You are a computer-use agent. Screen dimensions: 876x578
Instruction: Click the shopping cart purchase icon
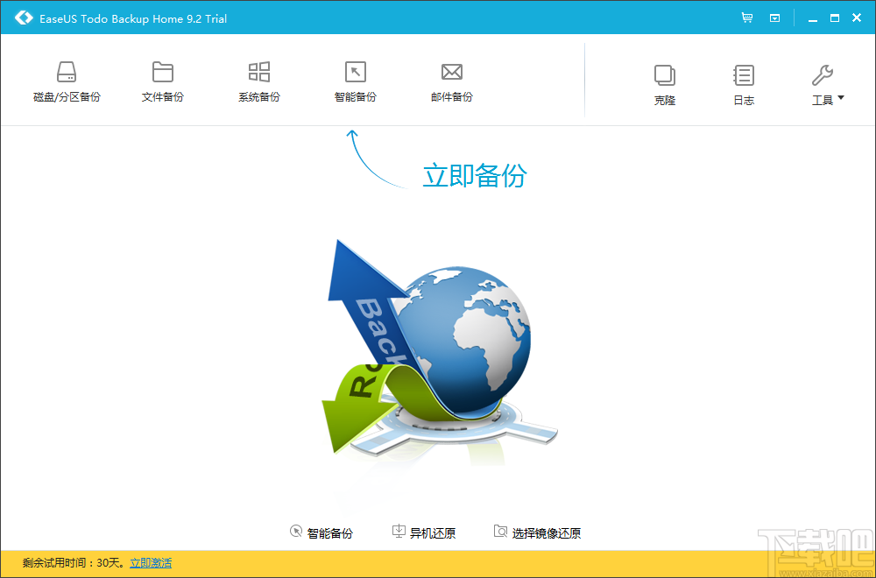pos(746,17)
